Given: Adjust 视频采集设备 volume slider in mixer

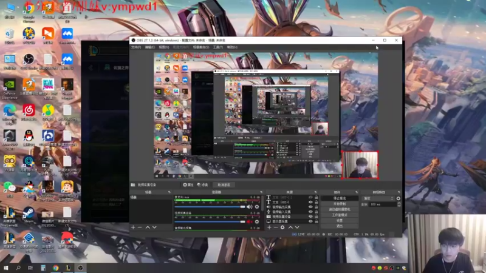Looking at the screenshot, I should tap(210, 221).
